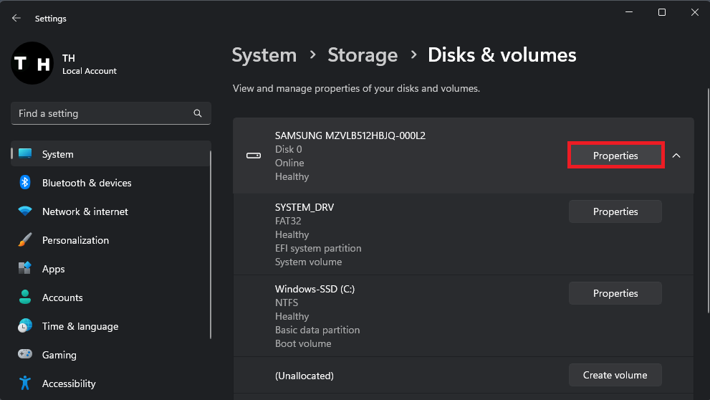Open Network & internet via its Wi-Fi icon

(26, 211)
